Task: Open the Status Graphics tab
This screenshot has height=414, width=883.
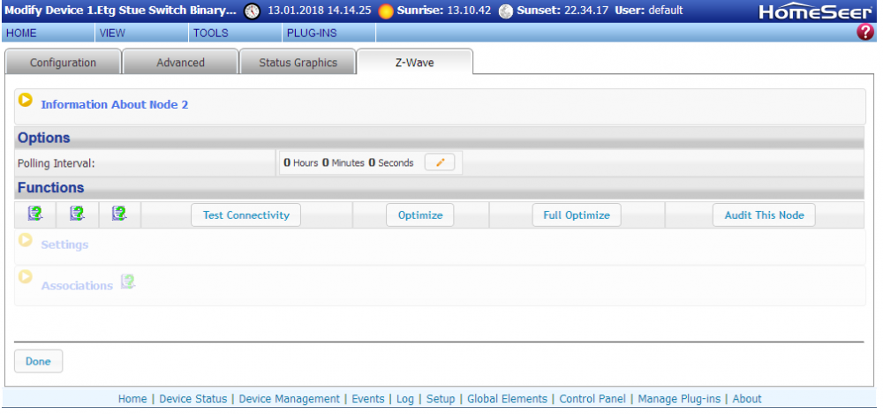Action: pos(298,63)
